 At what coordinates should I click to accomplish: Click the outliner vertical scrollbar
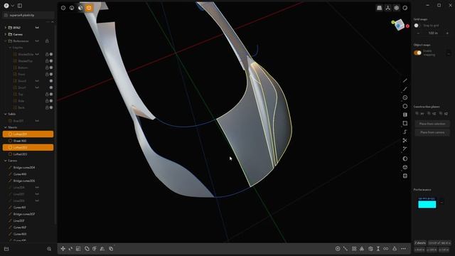[x=55, y=125]
